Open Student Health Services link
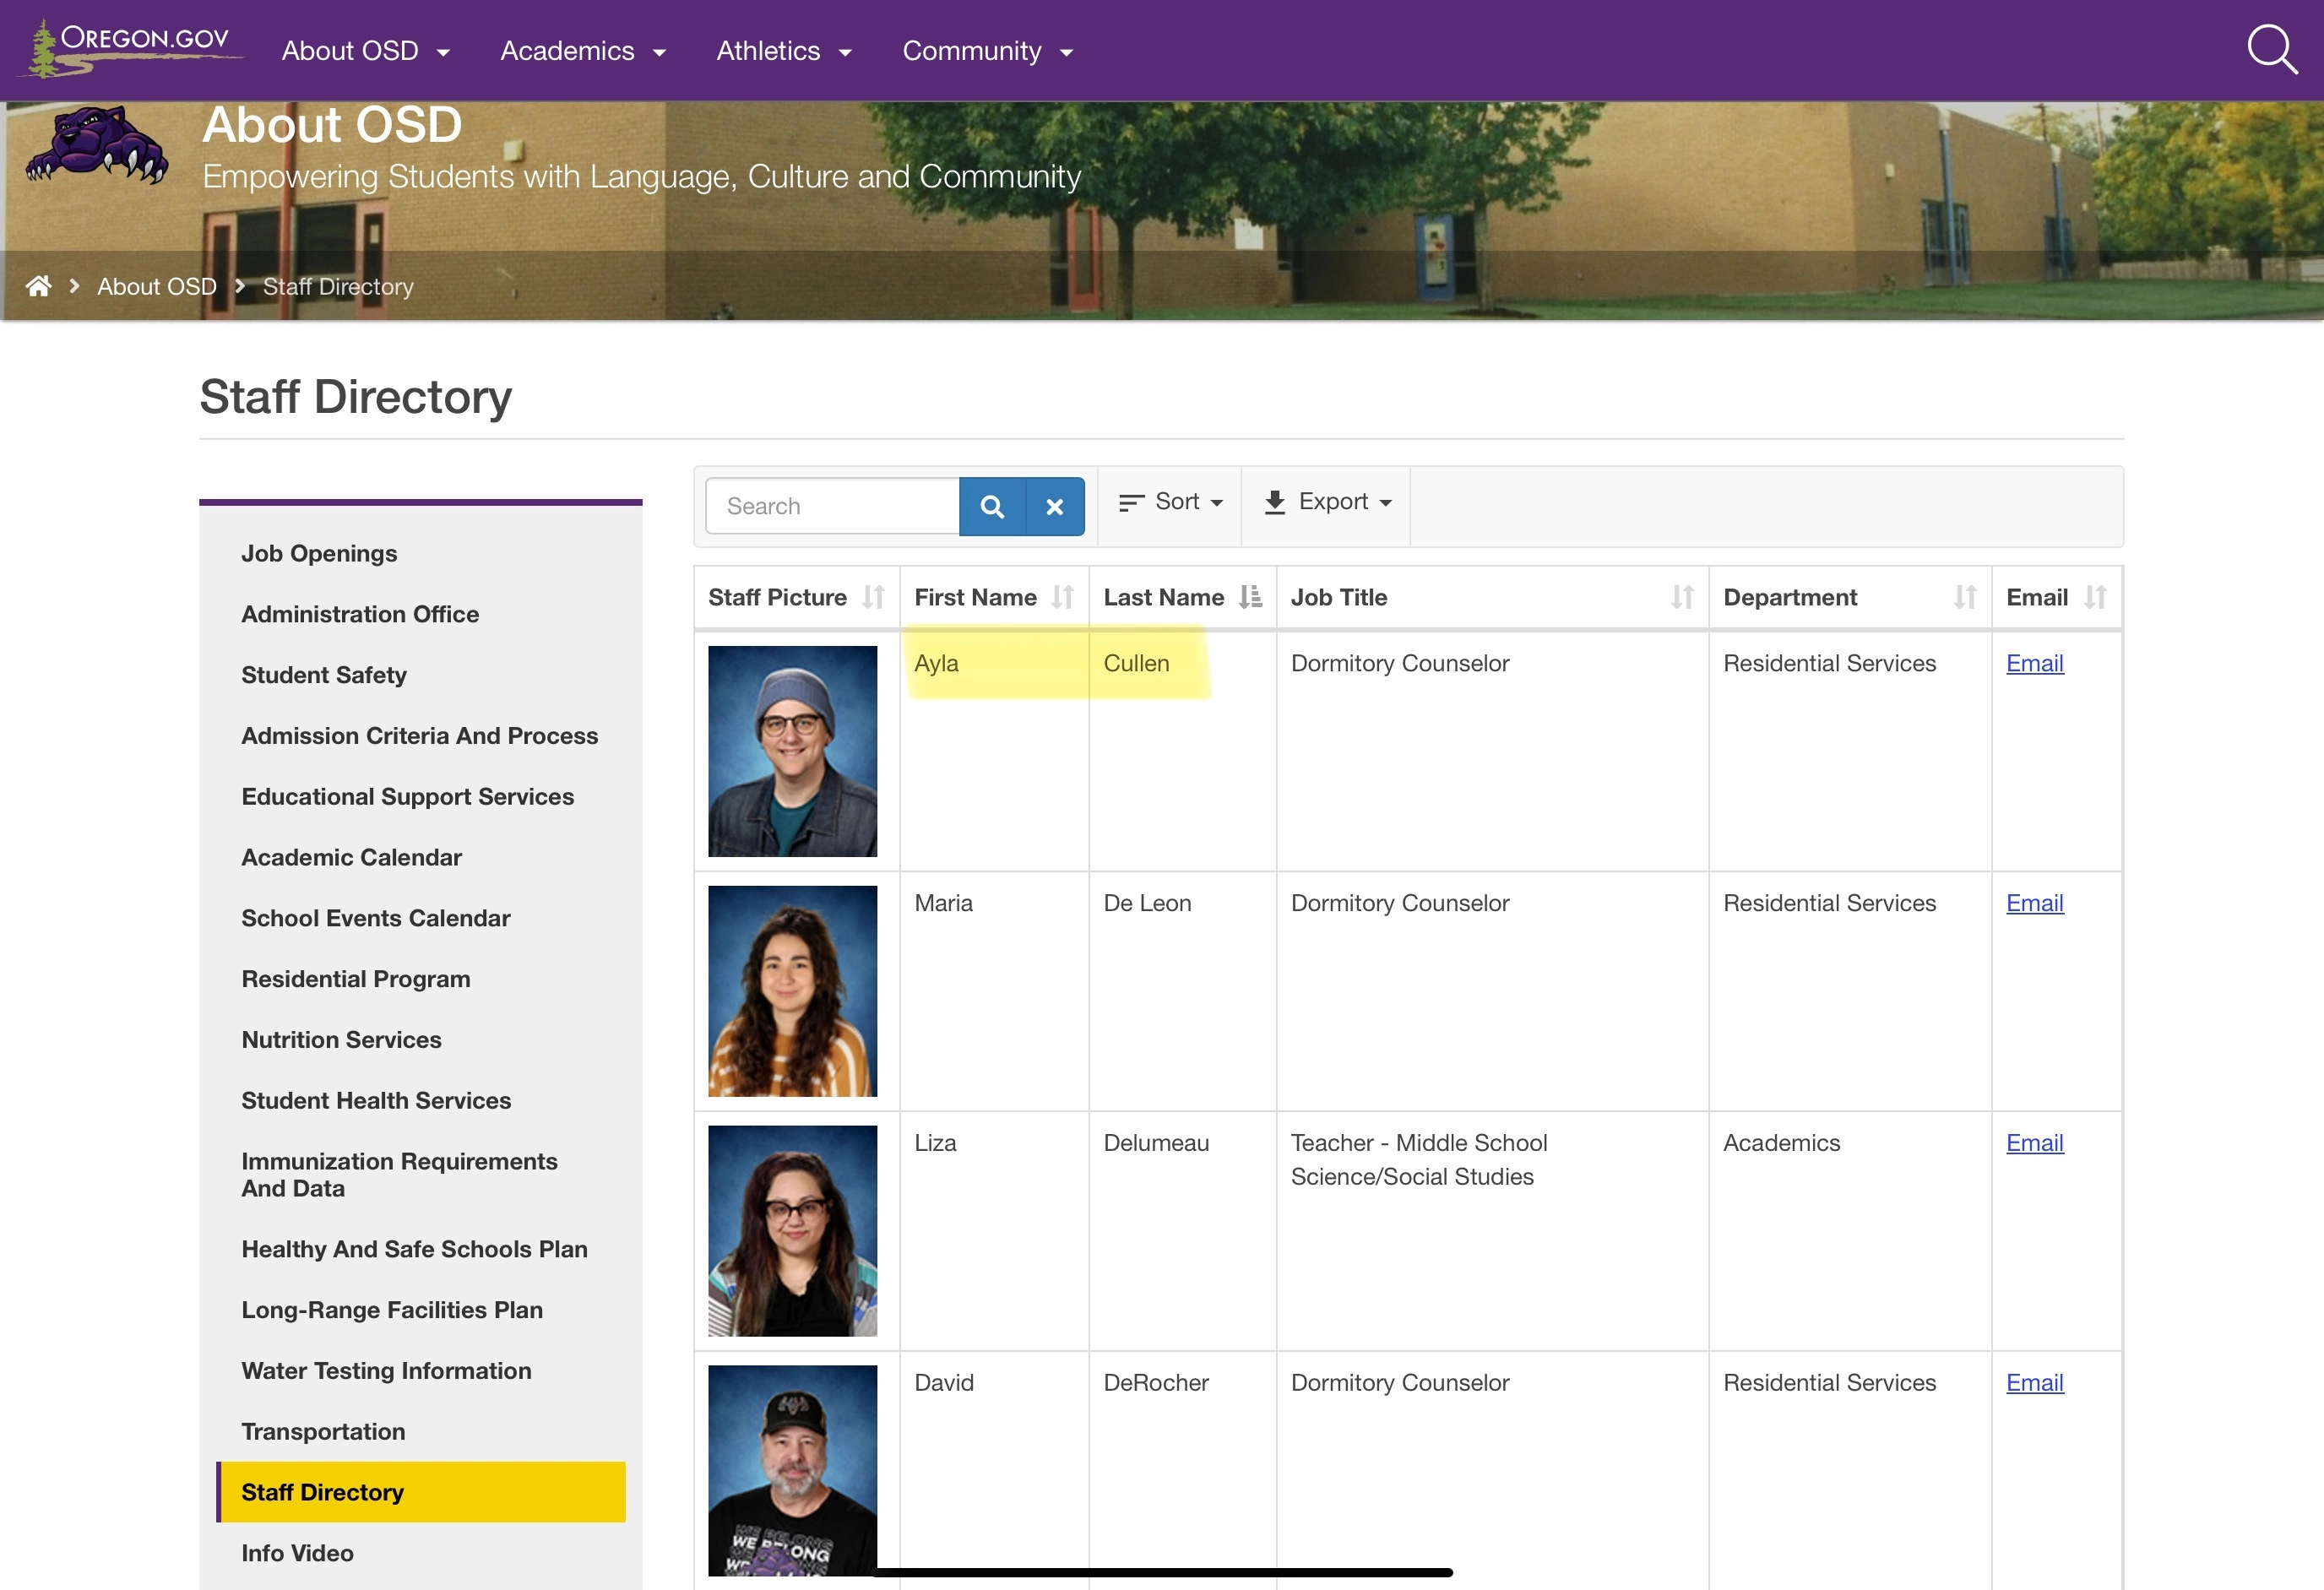The height and width of the screenshot is (1590, 2324). click(376, 1101)
